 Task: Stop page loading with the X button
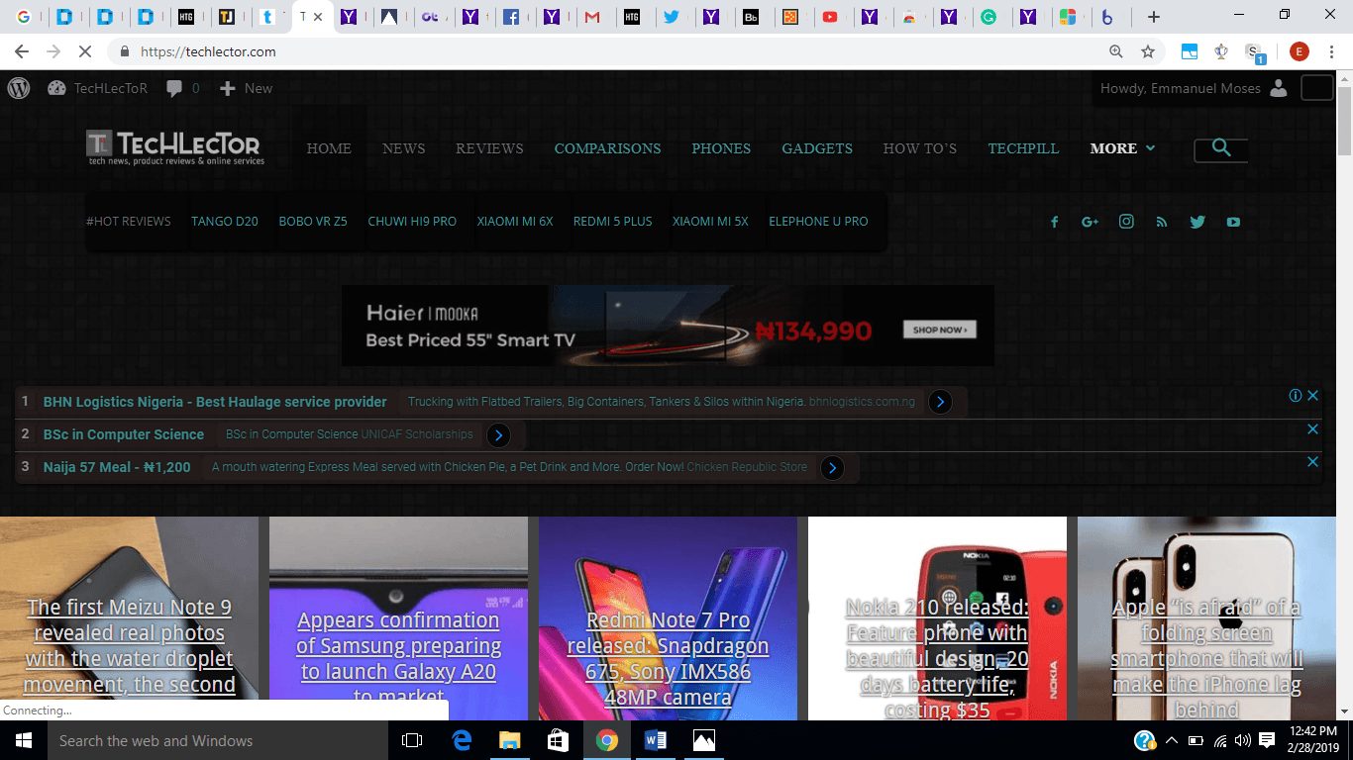(85, 51)
